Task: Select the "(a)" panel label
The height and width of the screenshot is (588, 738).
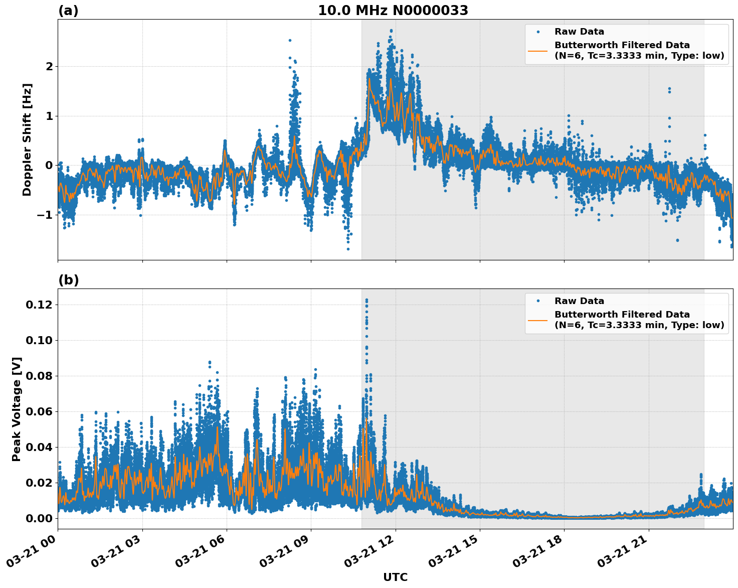Action: [69, 9]
